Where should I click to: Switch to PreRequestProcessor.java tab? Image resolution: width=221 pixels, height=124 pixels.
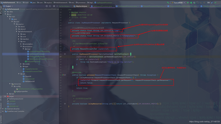tap(127, 6)
